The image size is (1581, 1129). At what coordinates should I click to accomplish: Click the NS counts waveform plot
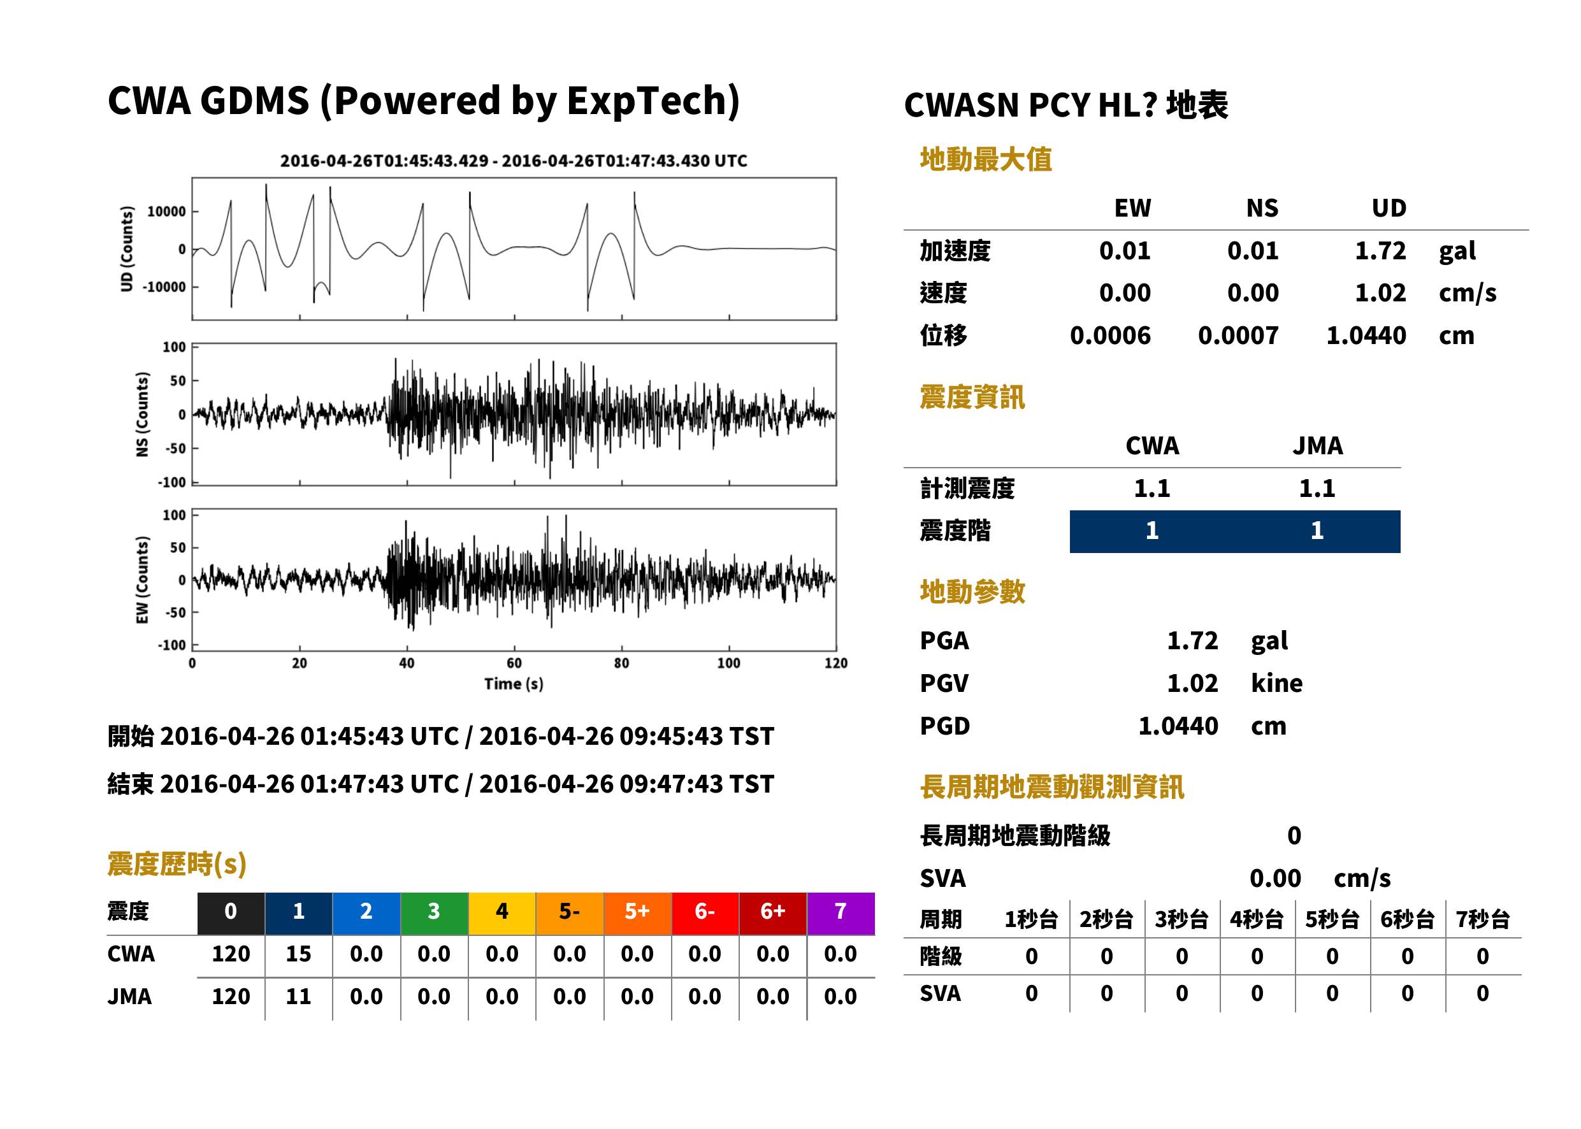pyautogui.click(x=514, y=414)
